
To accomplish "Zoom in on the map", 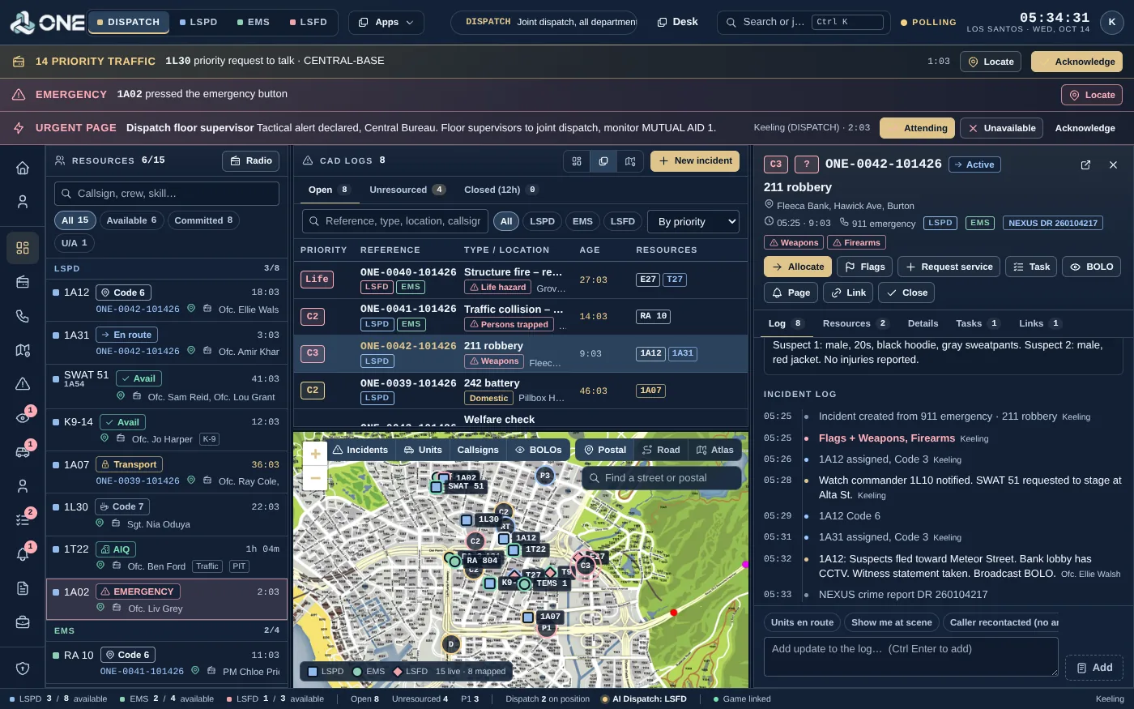I will [315, 454].
